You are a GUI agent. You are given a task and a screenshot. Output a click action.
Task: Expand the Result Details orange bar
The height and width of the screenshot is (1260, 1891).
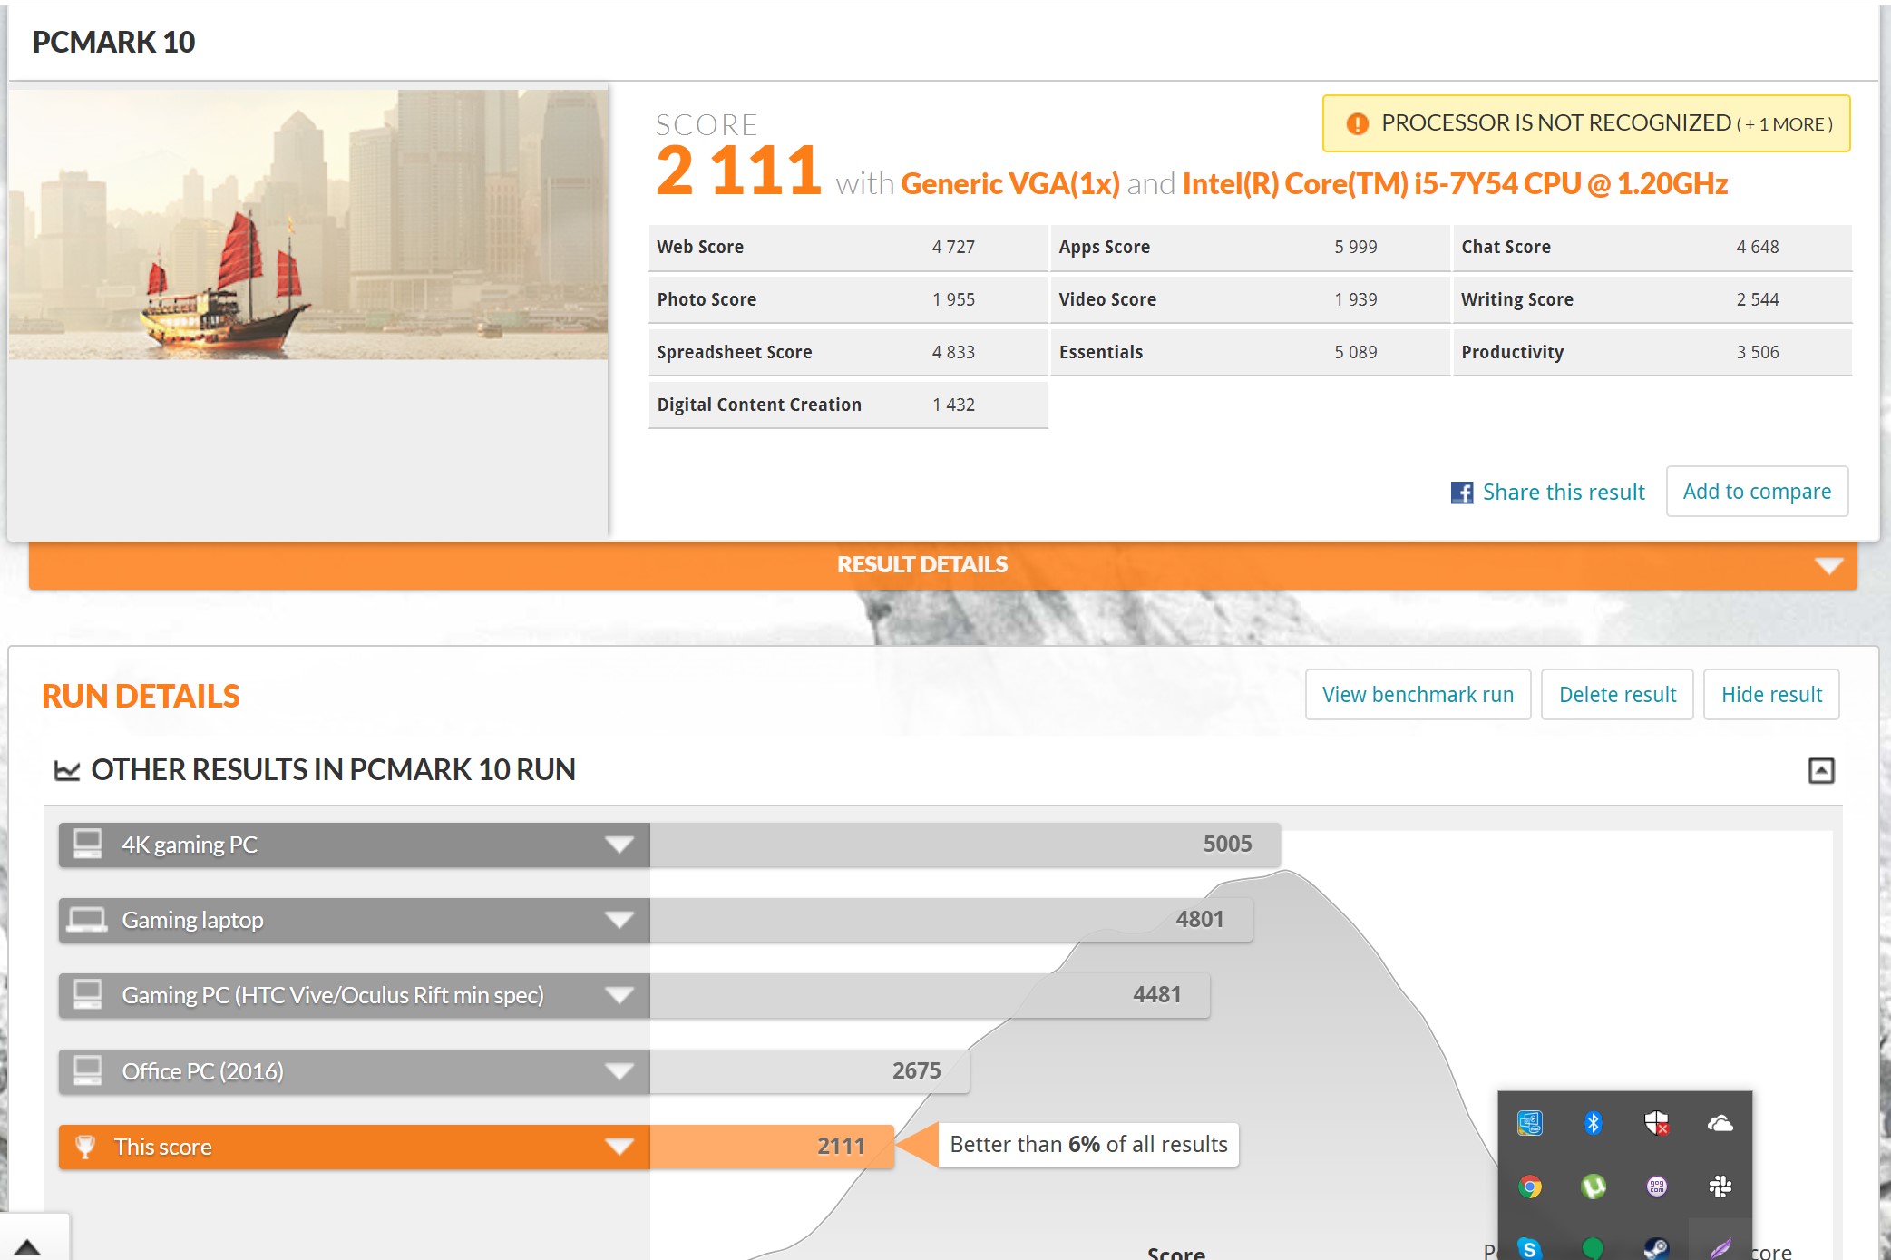(943, 565)
